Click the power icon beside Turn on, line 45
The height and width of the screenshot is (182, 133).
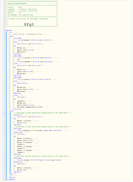[x=18, y=87]
